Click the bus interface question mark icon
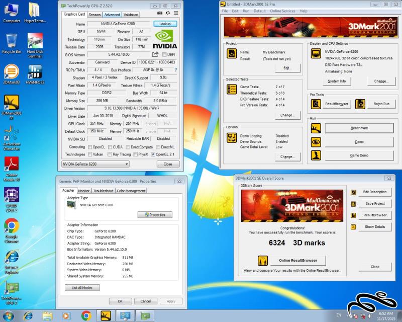Viewport: 402px width, 322px height. (x=175, y=70)
